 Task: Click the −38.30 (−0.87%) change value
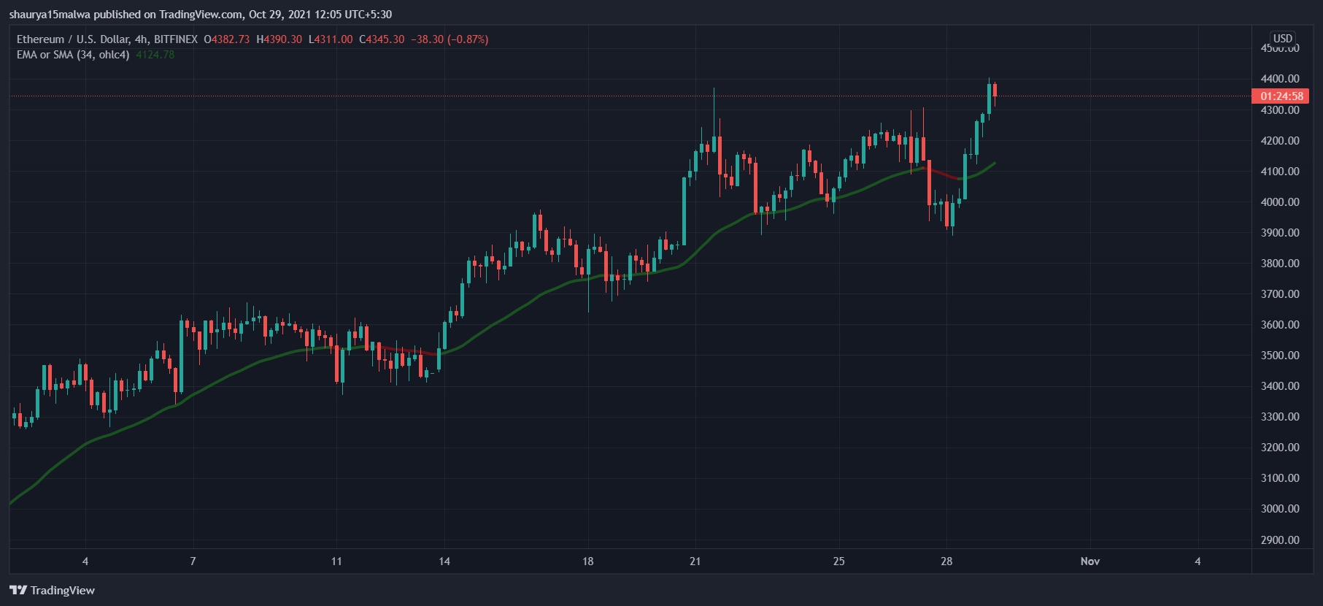pyautogui.click(x=450, y=39)
